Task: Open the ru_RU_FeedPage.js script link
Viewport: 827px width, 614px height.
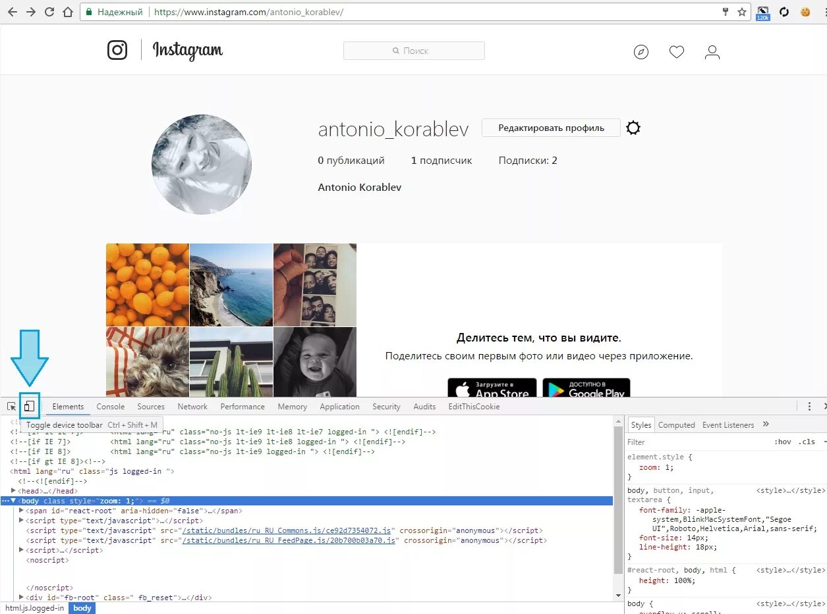Action: point(289,540)
